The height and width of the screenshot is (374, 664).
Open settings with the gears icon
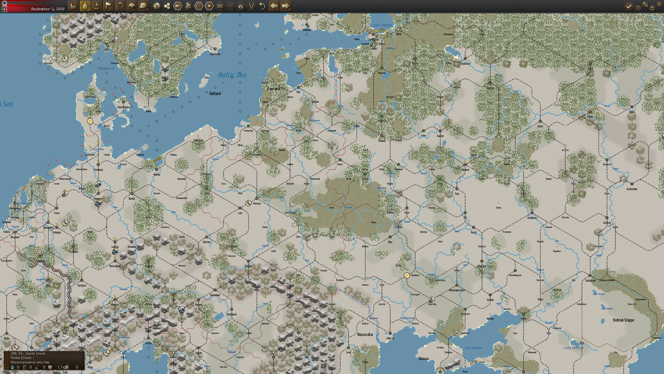point(645,4)
